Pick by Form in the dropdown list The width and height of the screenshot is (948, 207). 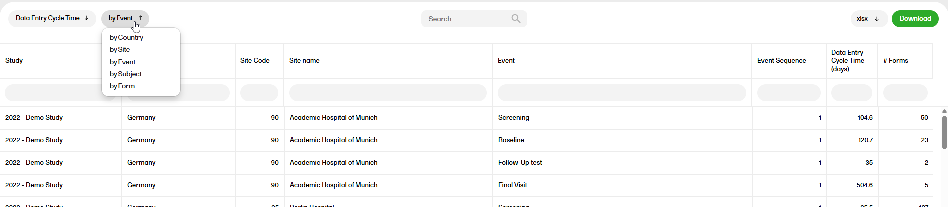click(x=122, y=86)
